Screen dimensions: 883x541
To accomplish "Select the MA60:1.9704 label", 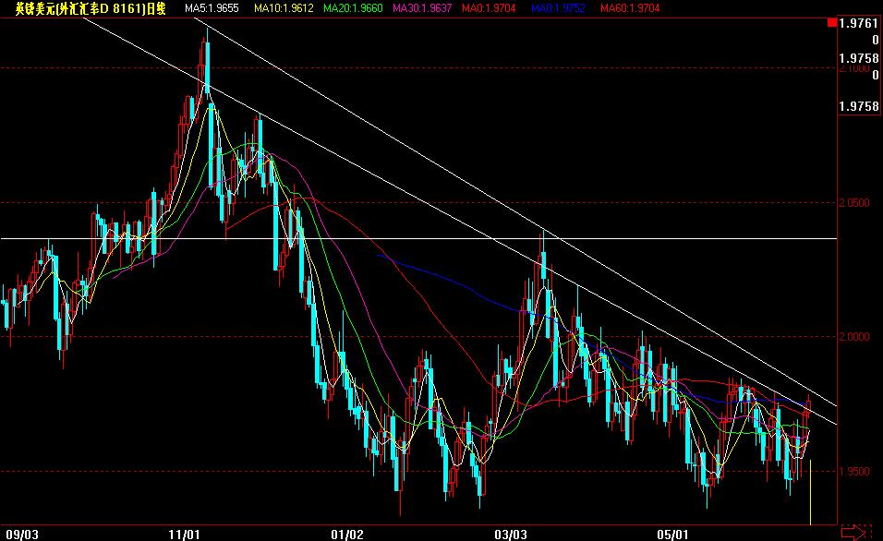I will (x=630, y=8).
